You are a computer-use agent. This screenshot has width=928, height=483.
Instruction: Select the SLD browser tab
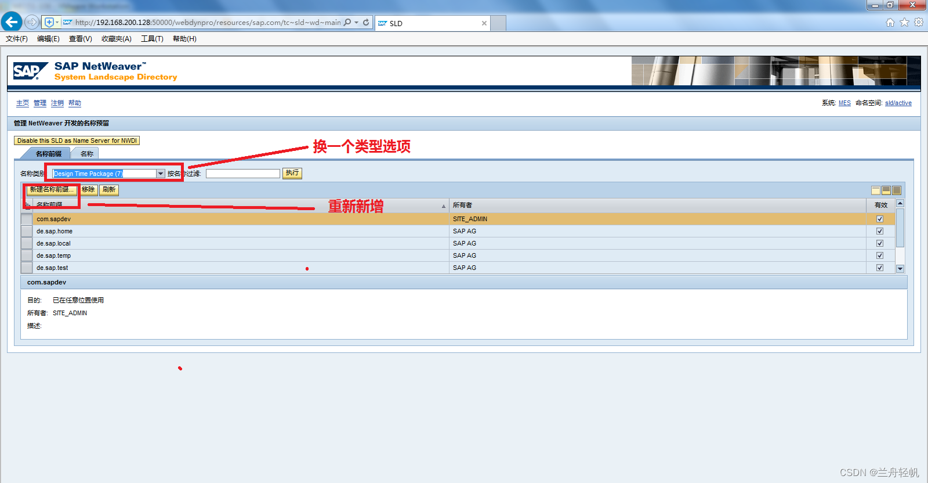pos(433,23)
